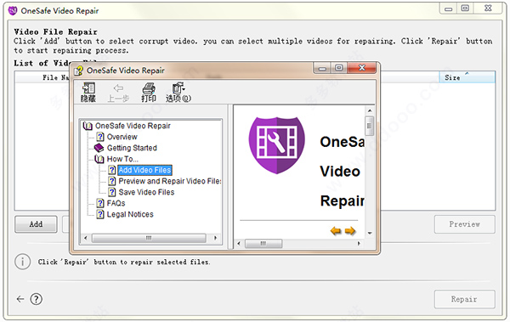The height and width of the screenshot is (322, 510).
Task: Click the question icon beside Legal Notices
Action: coord(100,214)
